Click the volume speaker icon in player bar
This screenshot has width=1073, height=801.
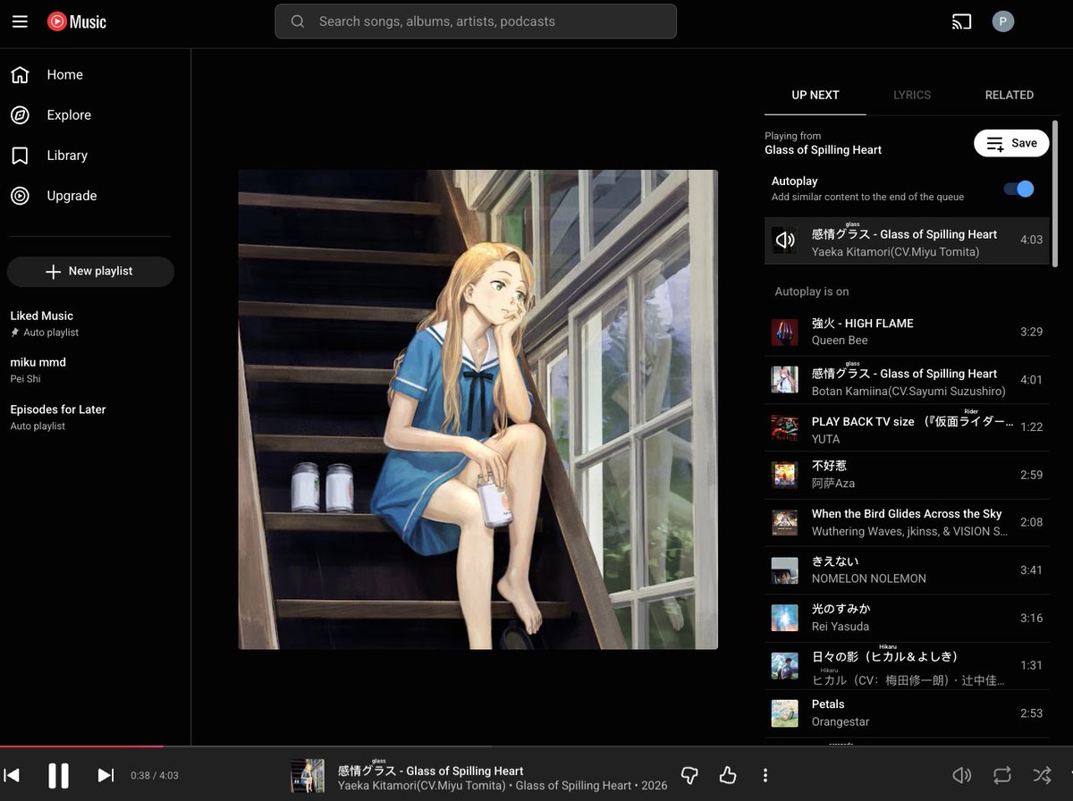[962, 775]
